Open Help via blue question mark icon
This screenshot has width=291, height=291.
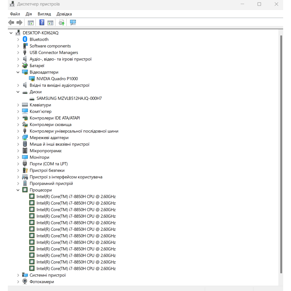(42, 22)
